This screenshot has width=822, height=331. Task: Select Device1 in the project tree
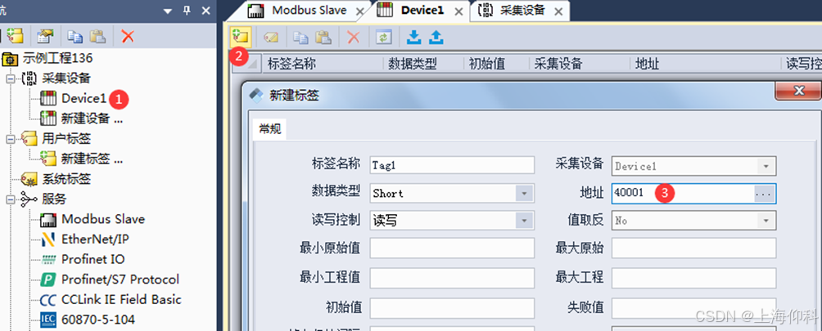(84, 98)
